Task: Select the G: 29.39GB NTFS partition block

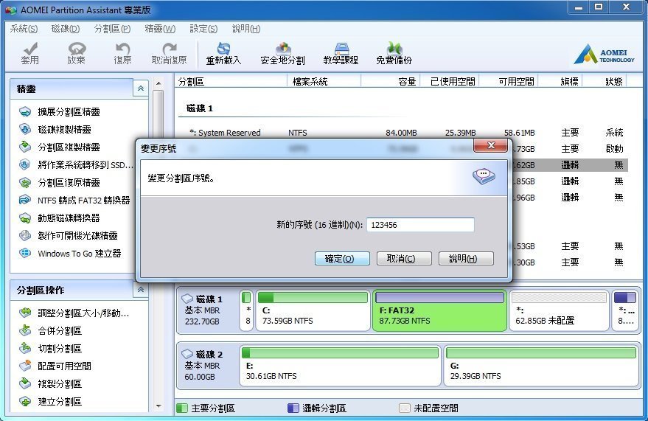Action: tap(541, 366)
